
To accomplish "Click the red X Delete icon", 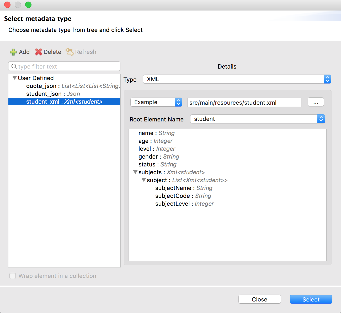I will 39,52.
